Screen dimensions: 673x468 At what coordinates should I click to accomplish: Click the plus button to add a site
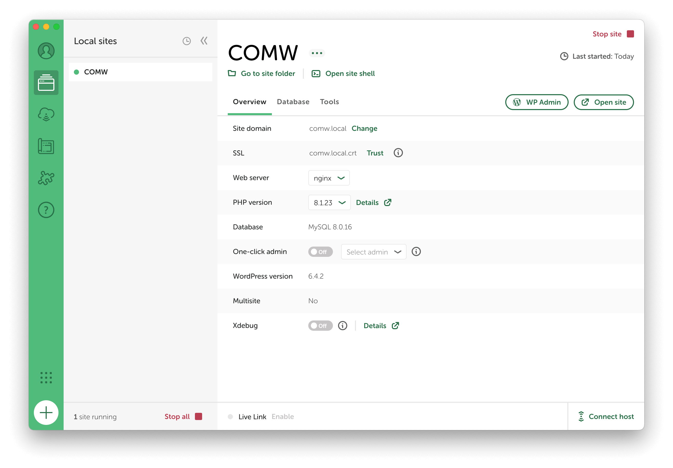point(46,413)
